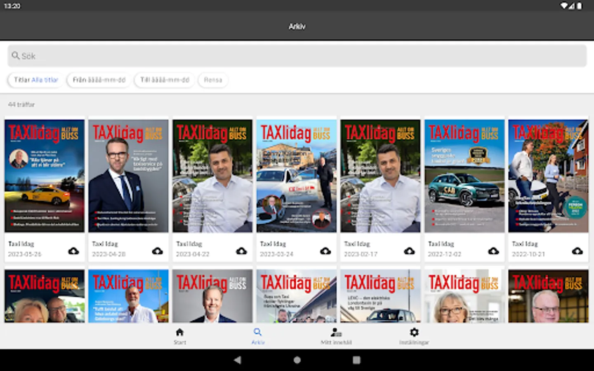
Task: Go to the Start tab
Action: click(x=180, y=336)
